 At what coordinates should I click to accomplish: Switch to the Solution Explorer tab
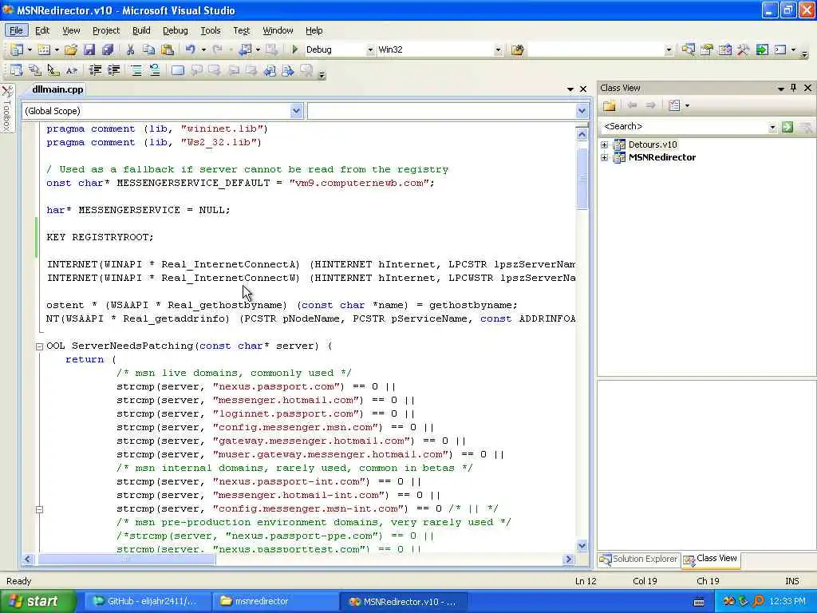click(639, 560)
